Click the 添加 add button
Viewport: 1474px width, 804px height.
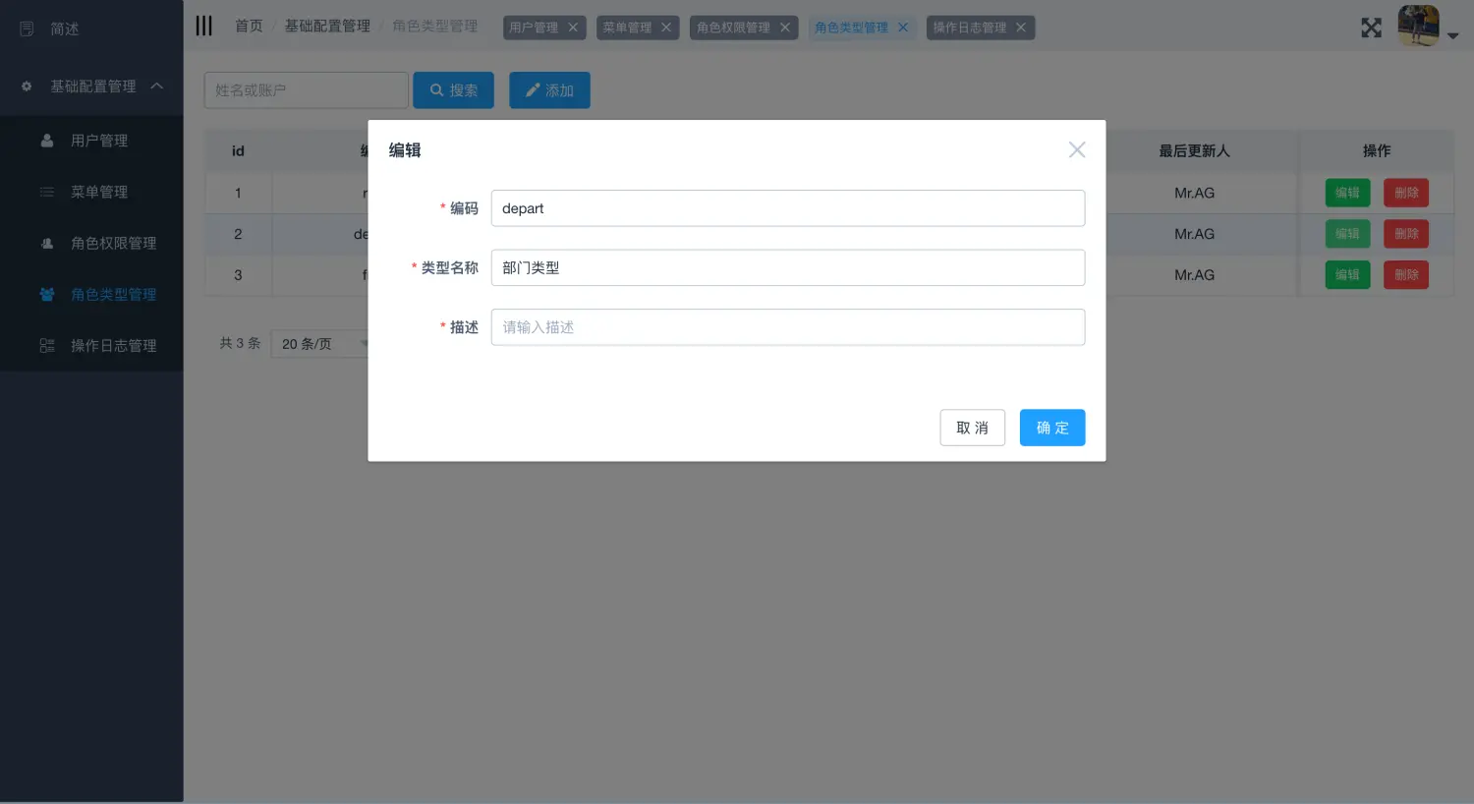coord(549,90)
